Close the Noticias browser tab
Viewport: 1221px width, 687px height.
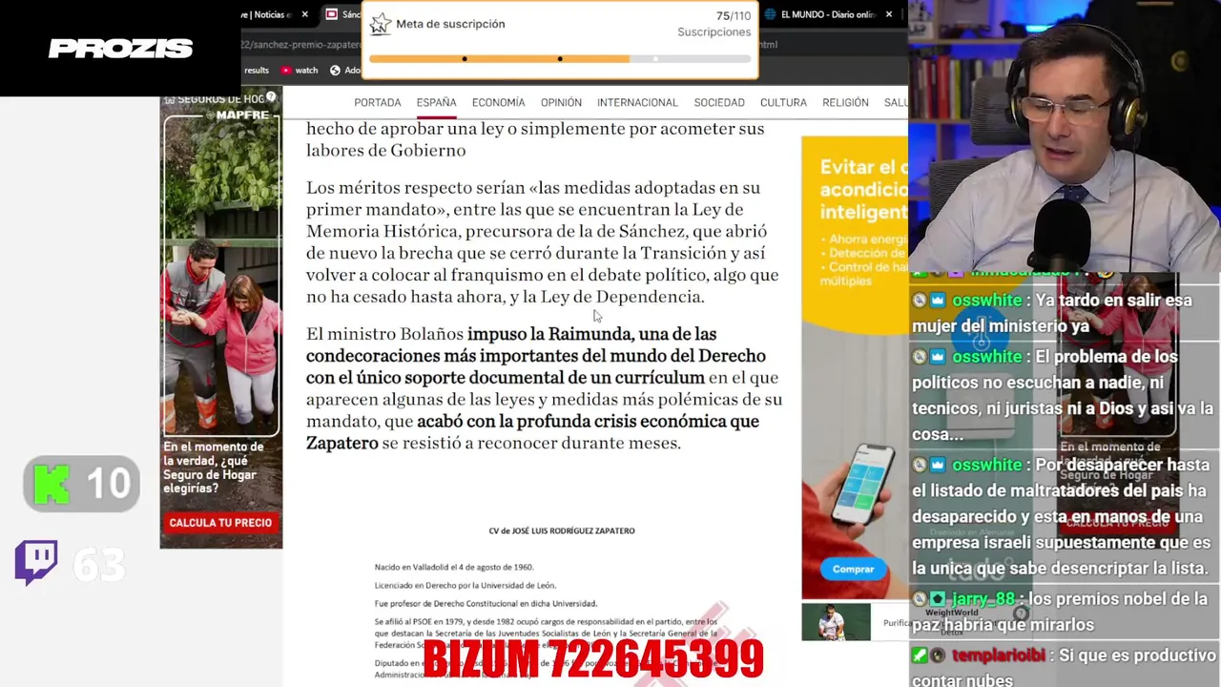pyautogui.click(x=305, y=14)
